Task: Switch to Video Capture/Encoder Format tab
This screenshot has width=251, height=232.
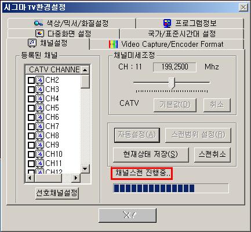Action: 167,45
